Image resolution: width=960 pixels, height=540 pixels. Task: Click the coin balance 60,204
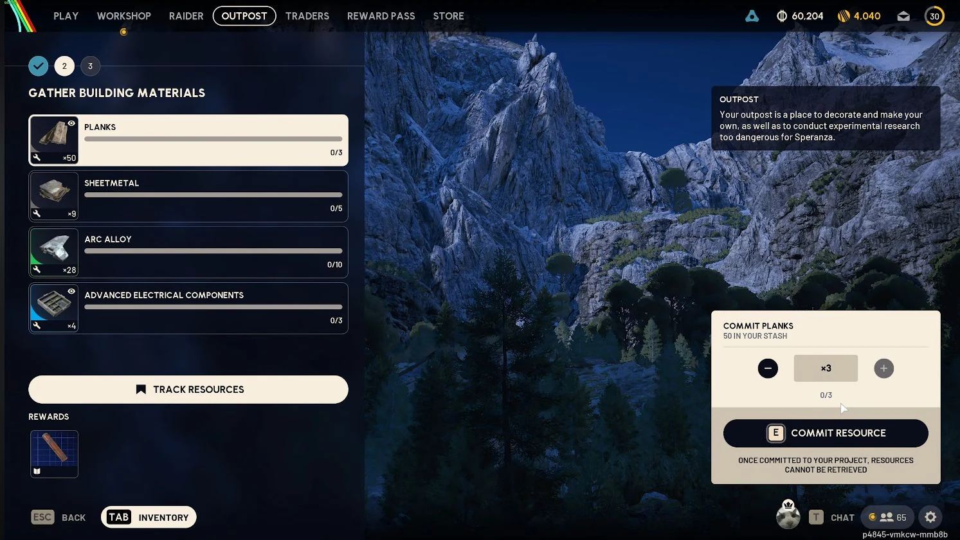(x=800, y=16)
